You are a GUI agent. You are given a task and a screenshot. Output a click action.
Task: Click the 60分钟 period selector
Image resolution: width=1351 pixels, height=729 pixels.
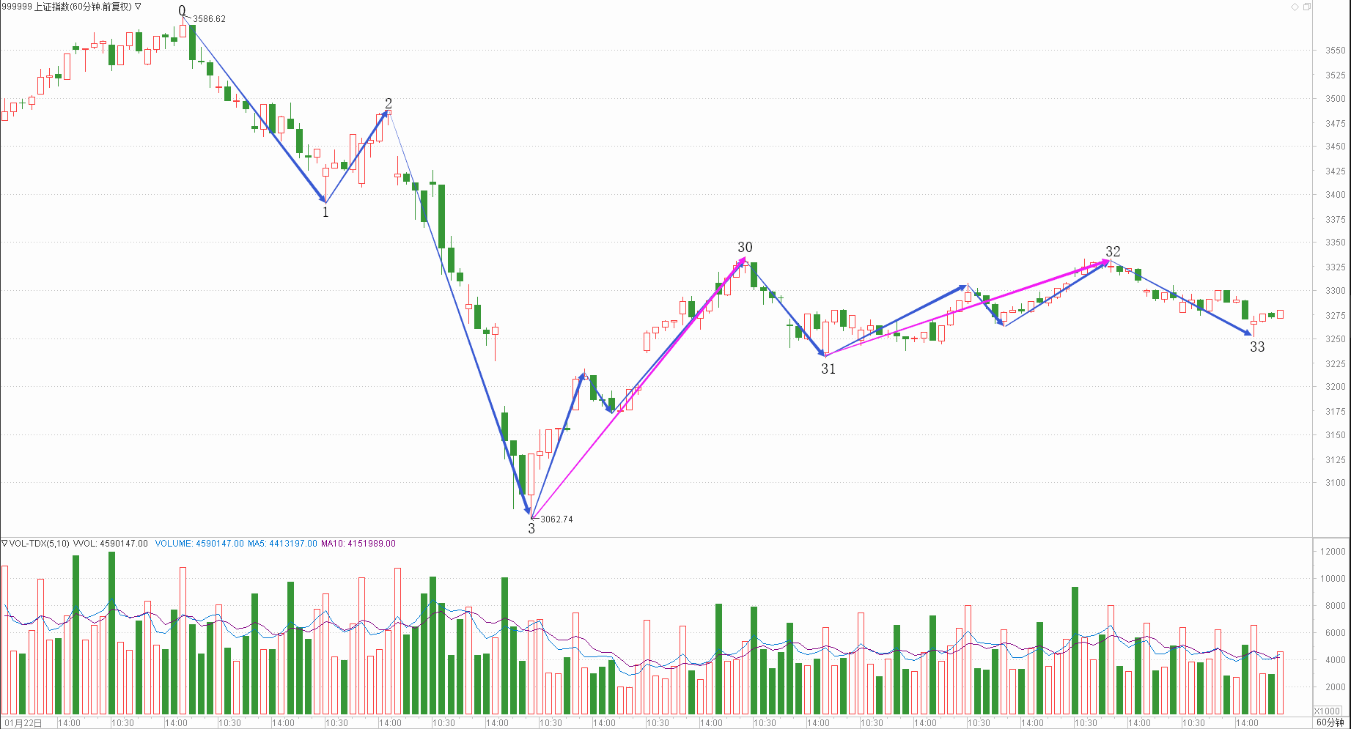pos(1330,722)
